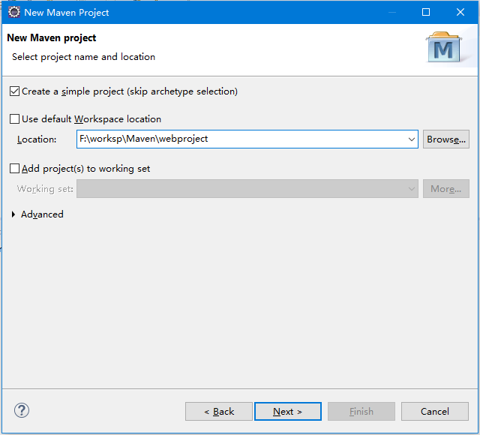Proceed with the Next > button

(x=288, y=412)
